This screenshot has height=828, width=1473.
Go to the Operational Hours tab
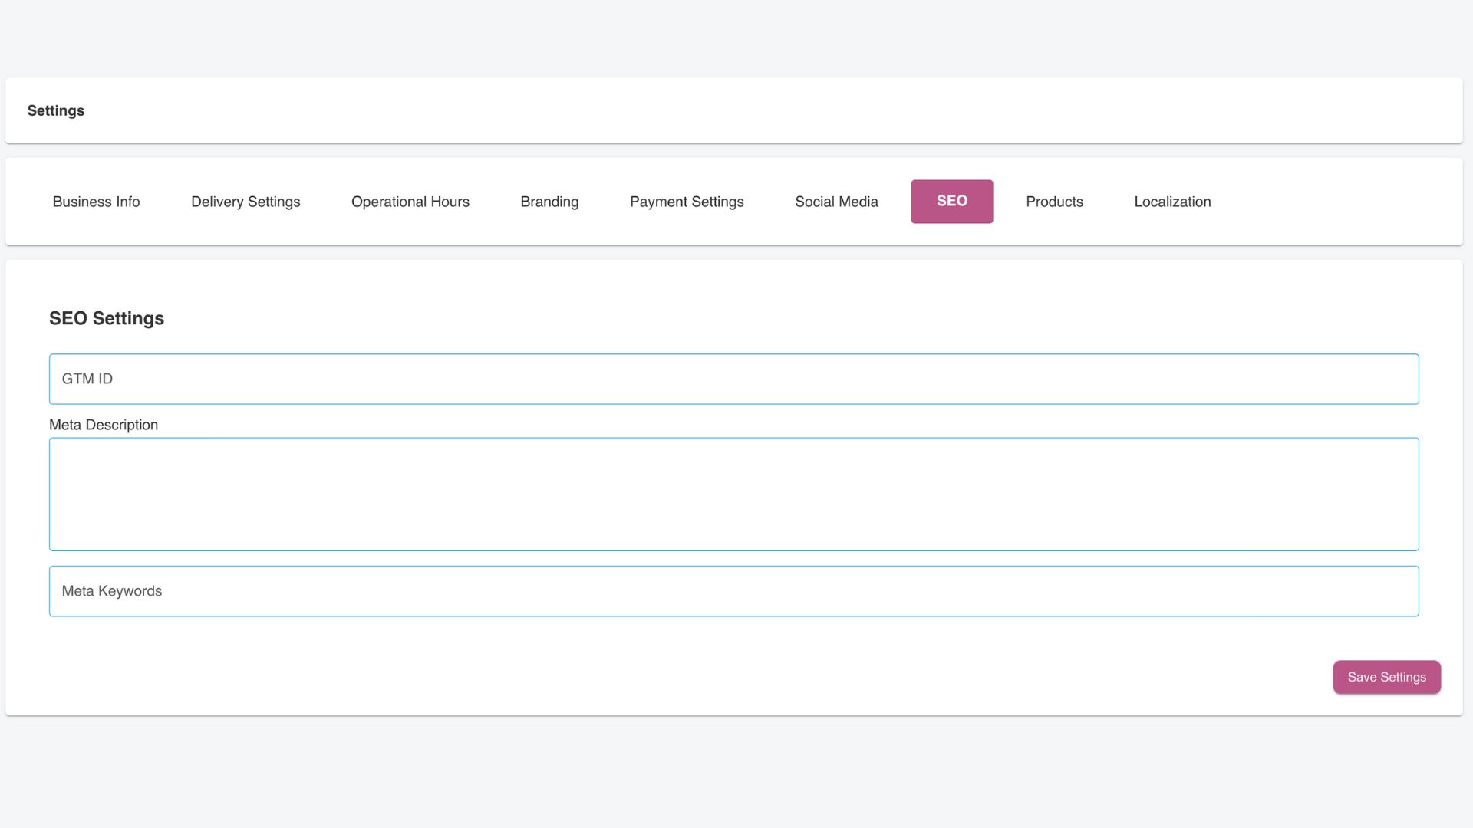(x=410, y=202)
